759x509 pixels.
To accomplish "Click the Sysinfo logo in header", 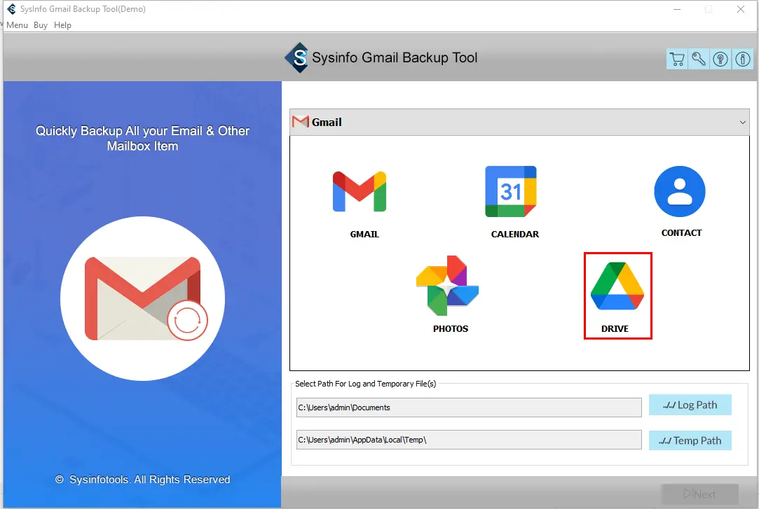I will (x=296, y=57).
